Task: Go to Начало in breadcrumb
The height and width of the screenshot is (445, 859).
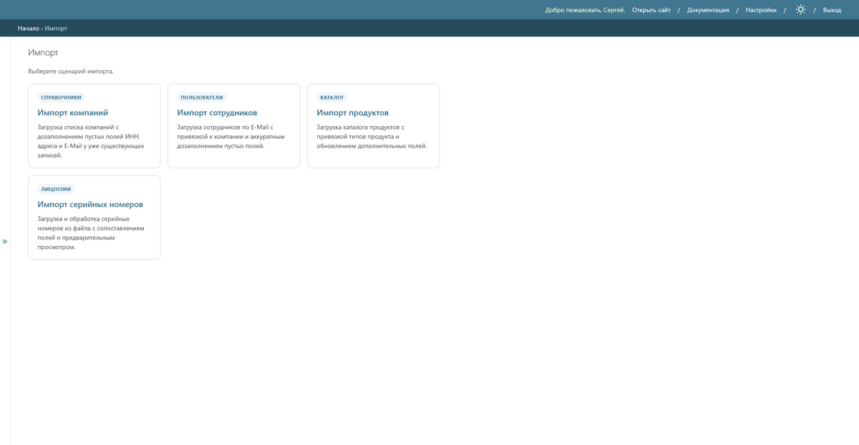Action: [29, 29]
